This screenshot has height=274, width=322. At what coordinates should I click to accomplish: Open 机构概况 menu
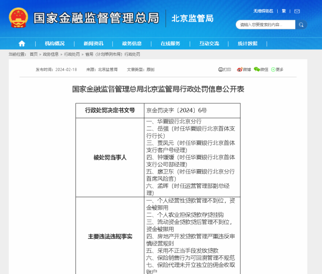[55, 44]
